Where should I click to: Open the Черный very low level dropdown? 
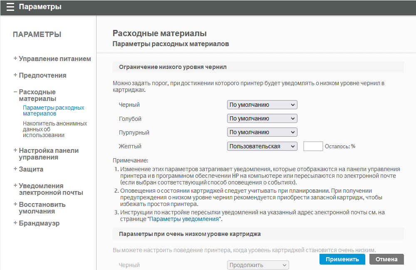pyautogui.click(x=258, y=265)
